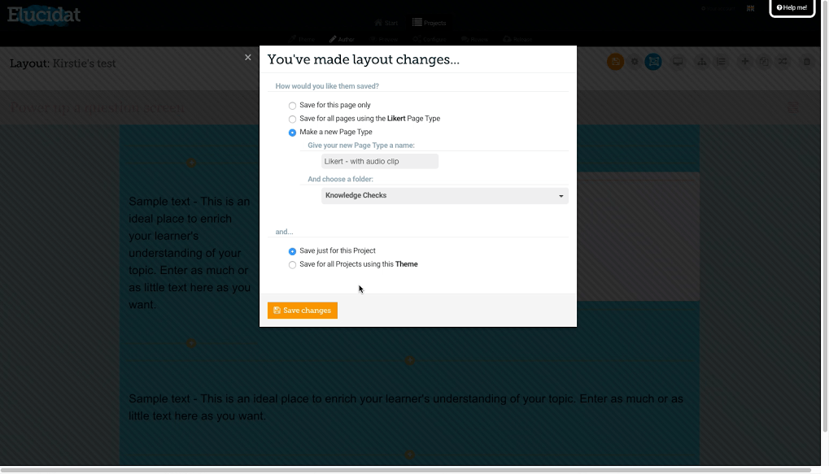Viewport: 829px width, 474px height.
Task: Close the layout changes dialog with X
Action: tap(248, 58)
